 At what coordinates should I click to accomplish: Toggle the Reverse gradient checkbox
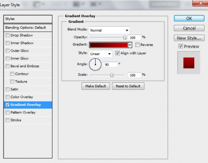point(137,44)
